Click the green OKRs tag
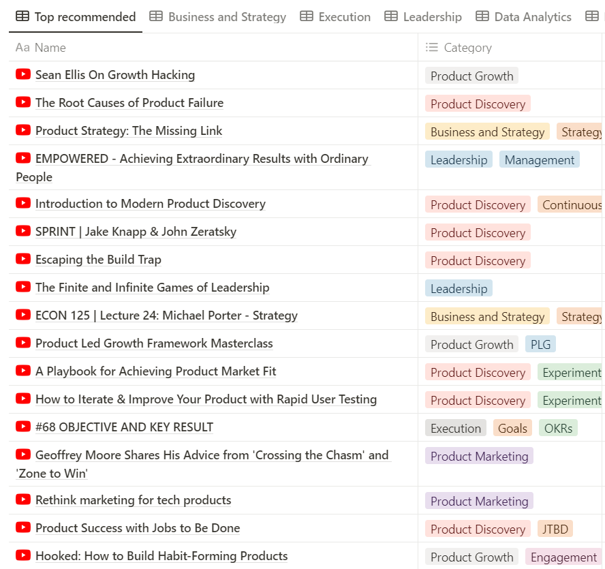Screen dimensions: 605x569 pos(558,428)
